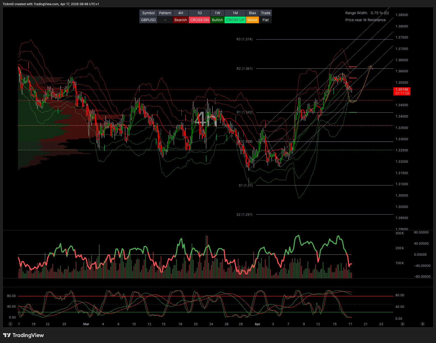The image size is (436, 343).
Task: Click the R3 (1.374) resistance label
Action: [244, 39]
